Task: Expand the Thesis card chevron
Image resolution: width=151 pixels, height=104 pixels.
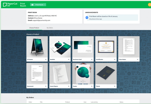Action: point(115,86)
